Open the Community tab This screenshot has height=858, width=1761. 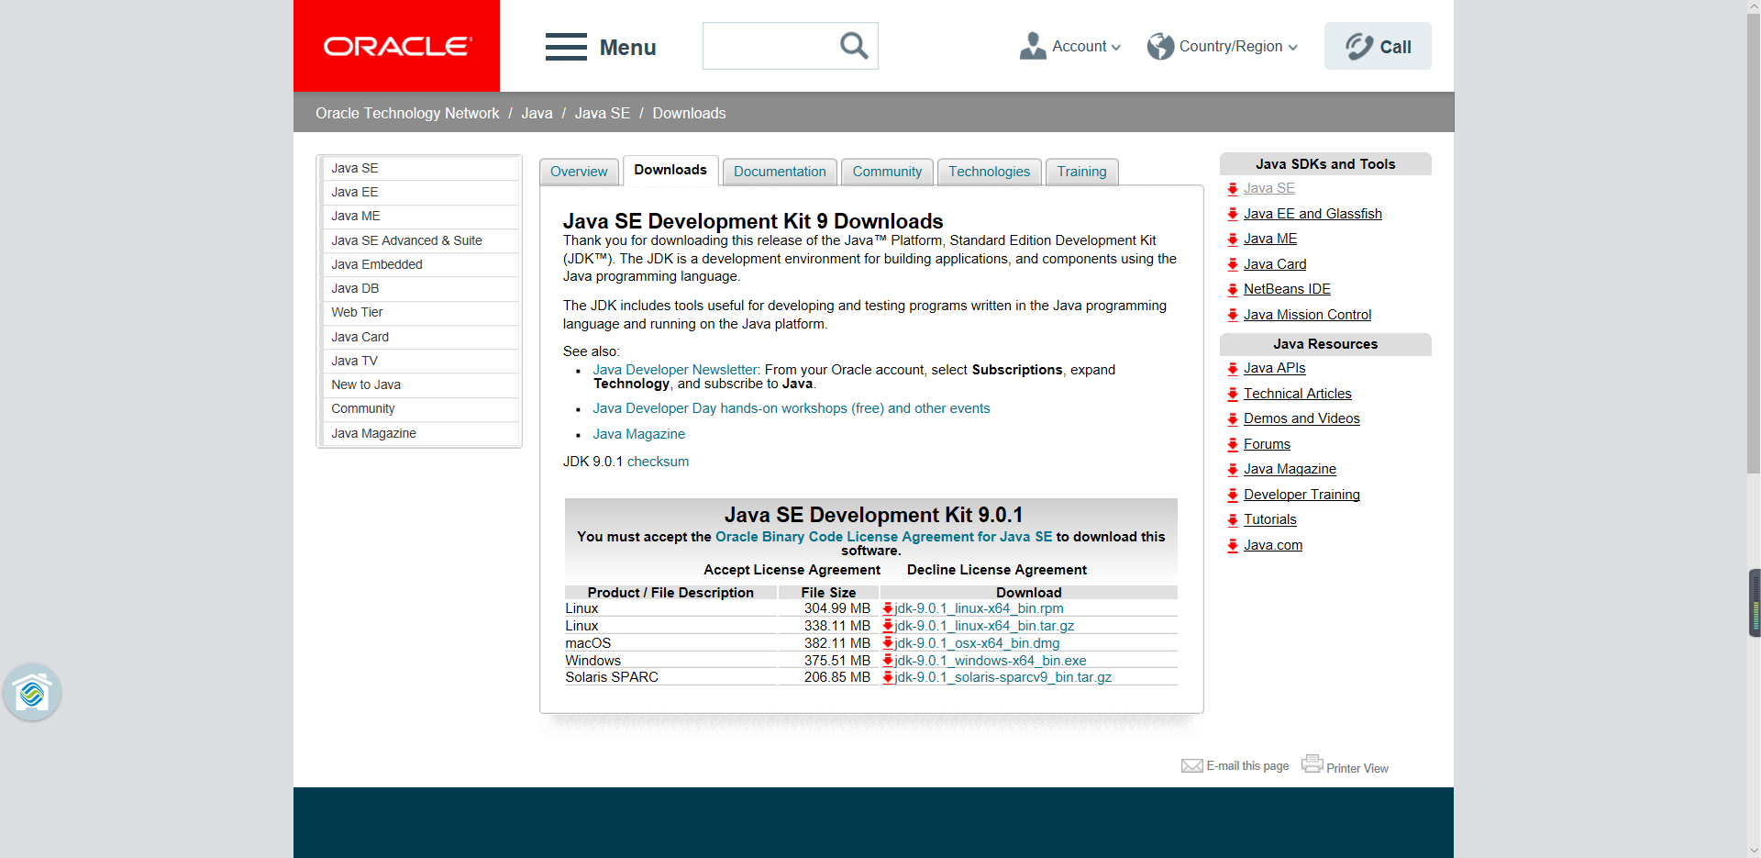[887, 172]
